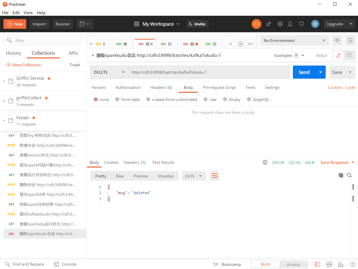Click the help question mark icon
This screenshot has height=269, width=358.
point(353,264)
